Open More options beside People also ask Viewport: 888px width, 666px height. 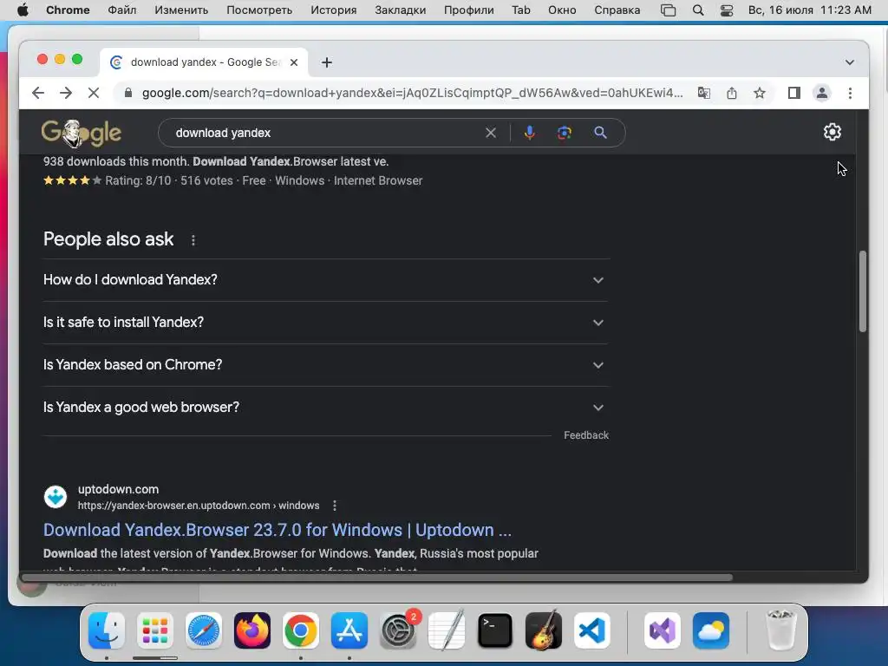click(193, 240)
